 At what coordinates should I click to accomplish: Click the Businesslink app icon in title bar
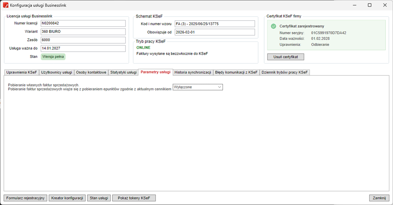6,5
